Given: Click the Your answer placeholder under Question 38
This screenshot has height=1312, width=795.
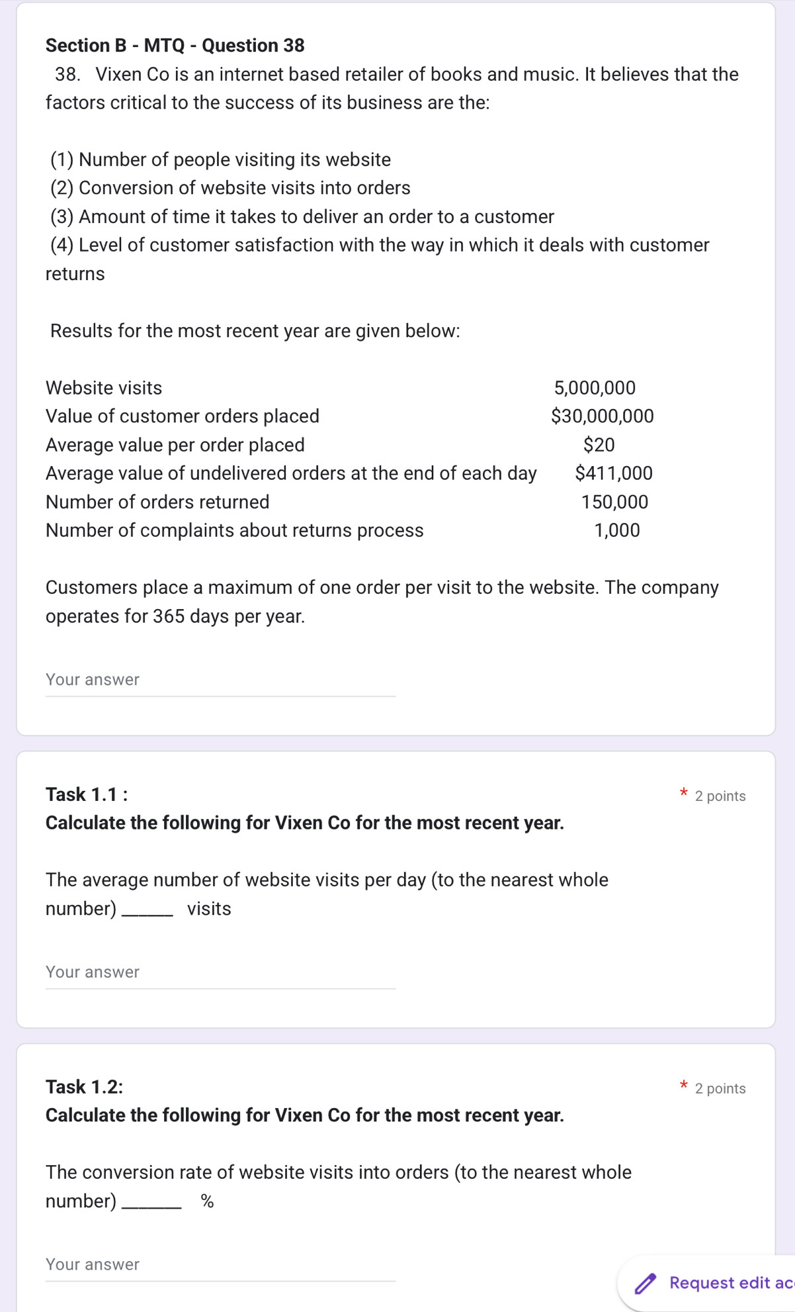Looking at the screenshot, I should click(91, 679).
